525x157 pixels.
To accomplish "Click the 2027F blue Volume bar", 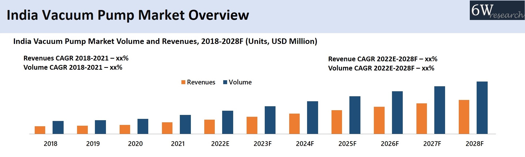I will coord(440,110).
